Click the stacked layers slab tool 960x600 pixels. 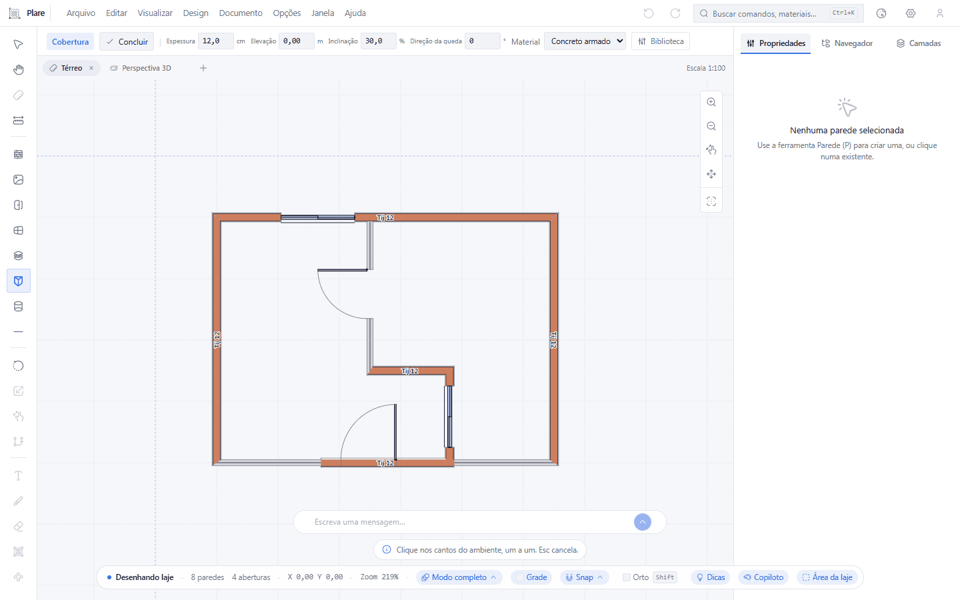(x=19, y=256)
